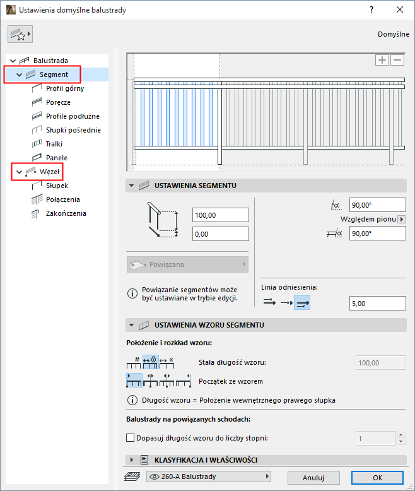The image size is (415, 491).
Task: Click the info icon near Długość wzoru
Action: coord(132,400)
